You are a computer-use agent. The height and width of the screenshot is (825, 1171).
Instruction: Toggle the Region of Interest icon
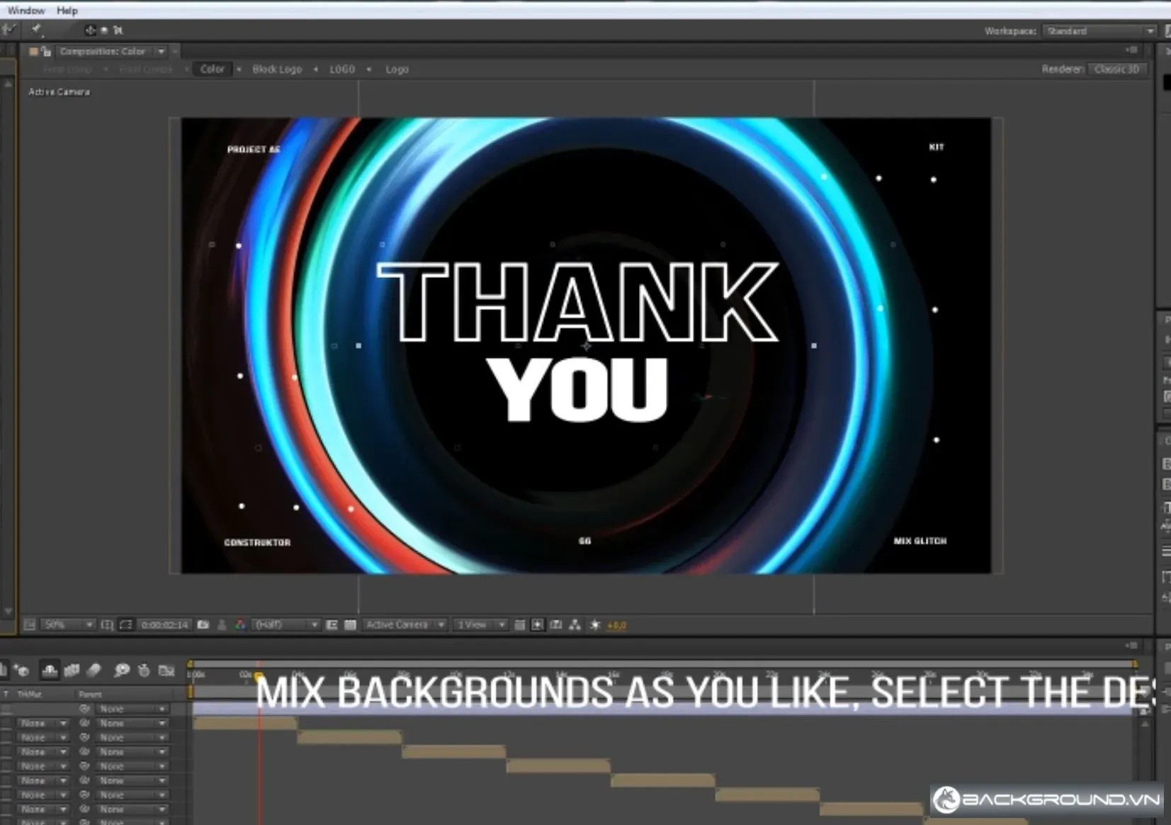332,625
